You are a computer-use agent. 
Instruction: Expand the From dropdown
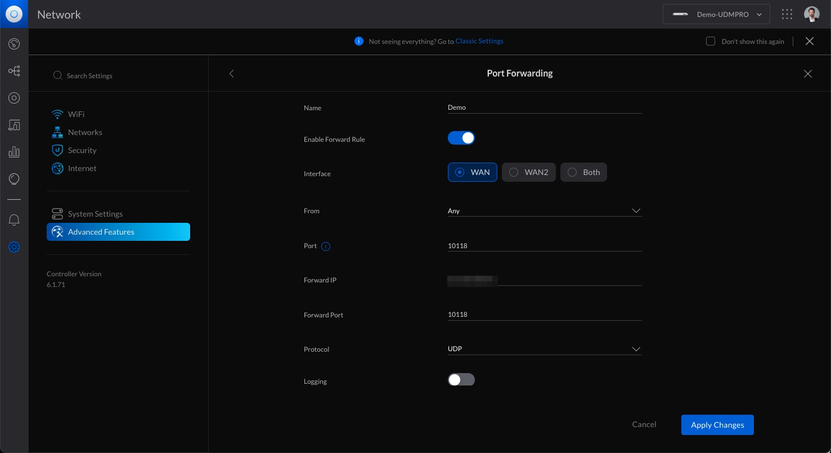coord(545,211)
